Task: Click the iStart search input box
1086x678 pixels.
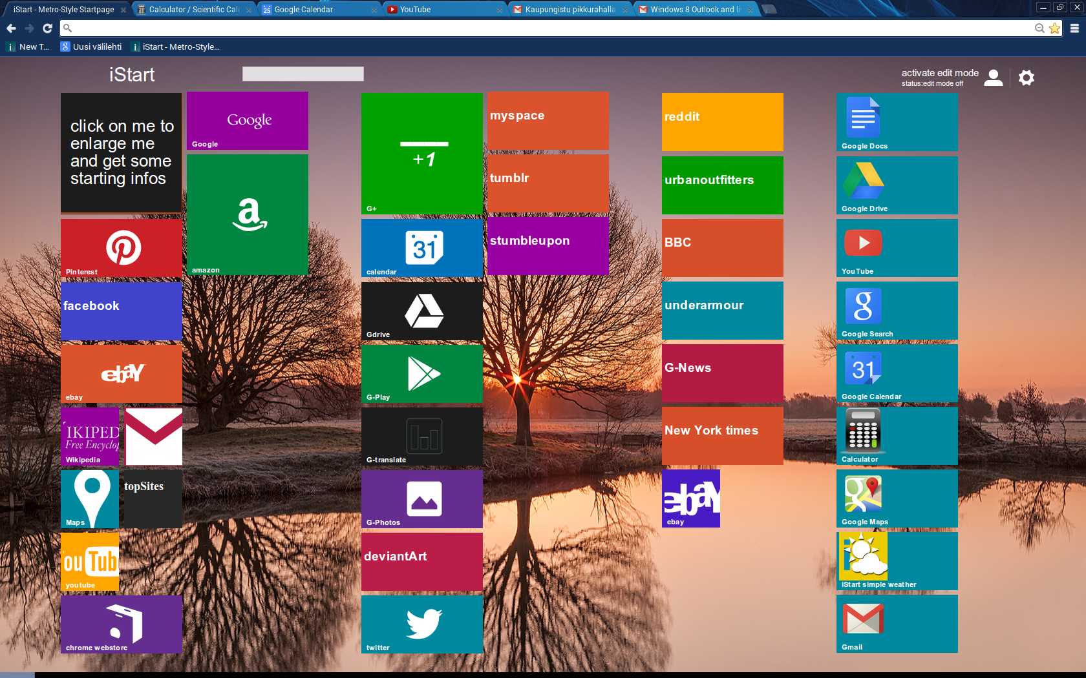Action: click(x=303, y=74)
